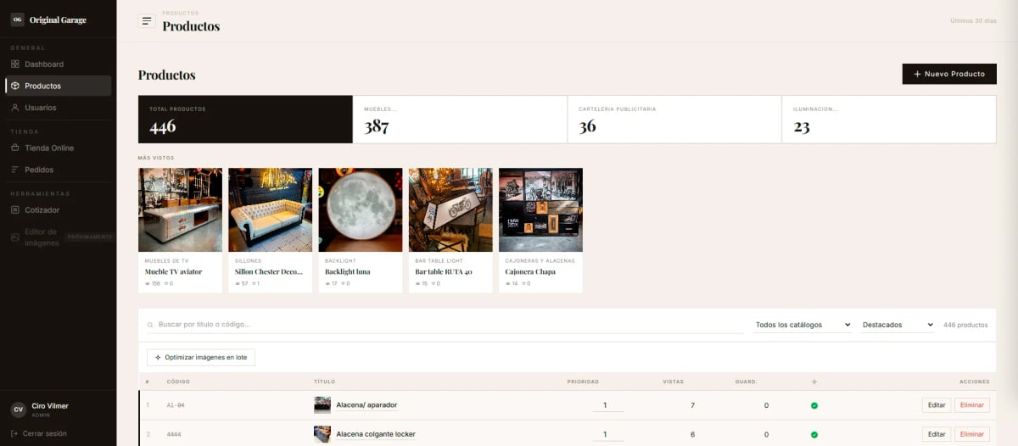Click the green check for Alacena colgante locker
This screenshot has width=1018, height=446.
coord(814,434)
